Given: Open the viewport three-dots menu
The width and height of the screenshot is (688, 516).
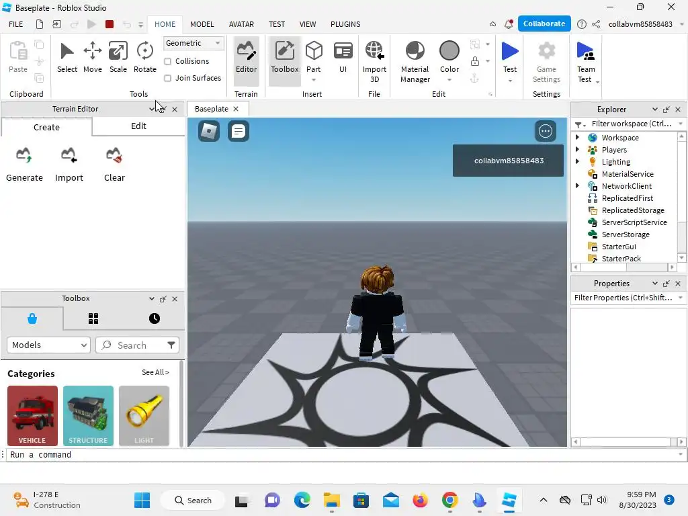Looking at the screenshot, I should [x=546, y=131].
